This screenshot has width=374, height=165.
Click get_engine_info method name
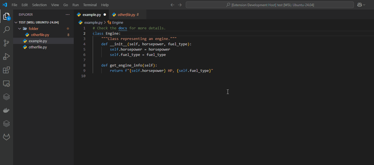[126, 65]
